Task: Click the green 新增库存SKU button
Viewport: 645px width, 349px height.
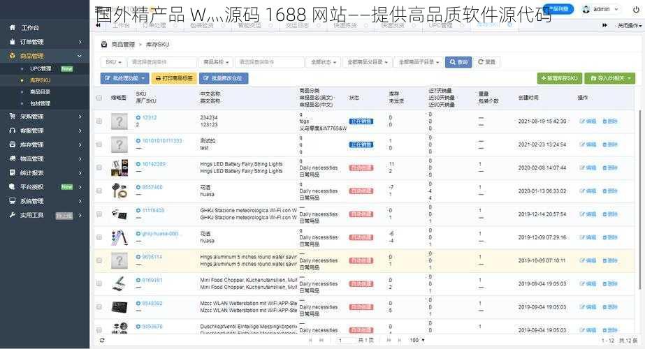Action: click(560, 78)
